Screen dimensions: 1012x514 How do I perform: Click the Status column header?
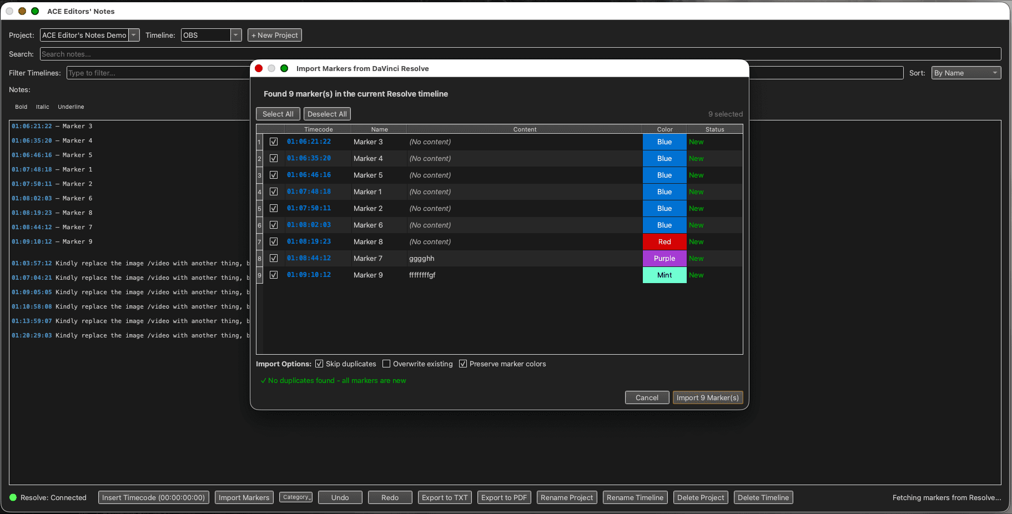click(714, 129)
